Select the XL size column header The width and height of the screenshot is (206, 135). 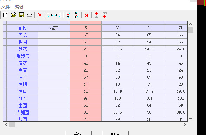coord(176,28)
